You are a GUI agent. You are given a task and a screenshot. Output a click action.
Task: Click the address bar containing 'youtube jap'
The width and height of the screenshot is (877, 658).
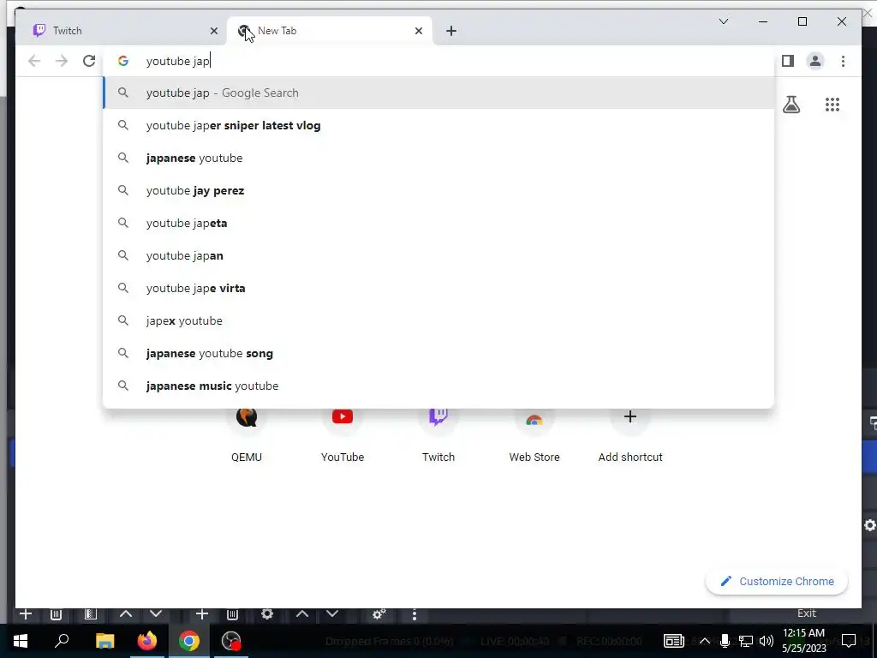coord(438,61)
